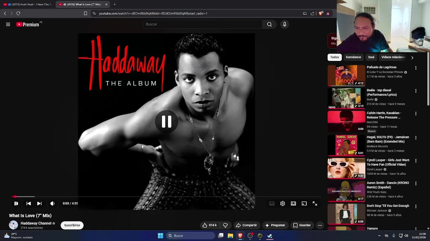Skip to previous video in playlist
The image size is (430, 241).
click(x=29, y=204)
